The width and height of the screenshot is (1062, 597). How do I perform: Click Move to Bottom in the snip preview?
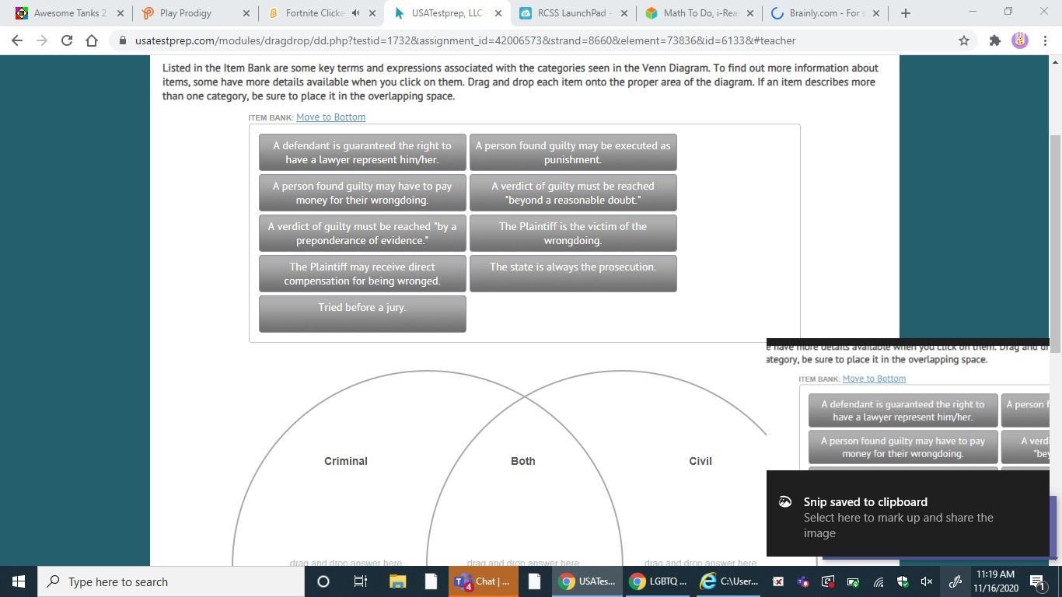[874, 379]
